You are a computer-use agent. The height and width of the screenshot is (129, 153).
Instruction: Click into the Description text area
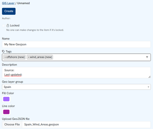pos(76,73)
